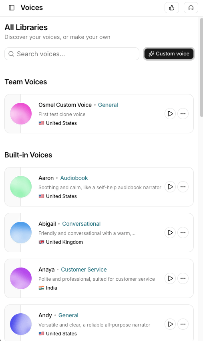Open more options for Andy

pos(183,324)
